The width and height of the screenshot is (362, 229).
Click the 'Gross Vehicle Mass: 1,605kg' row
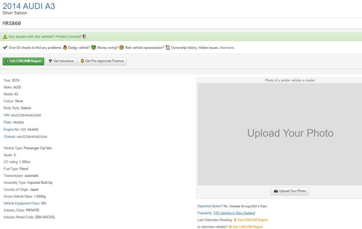[x=24, y=196]
